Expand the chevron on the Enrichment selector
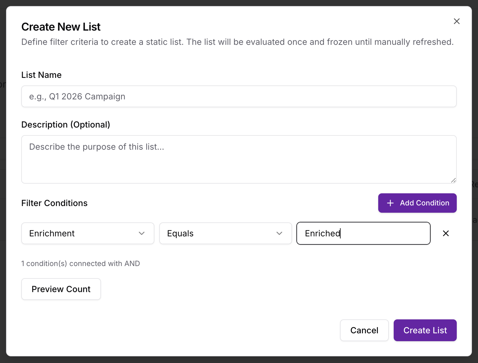 [x=141, y=233]
